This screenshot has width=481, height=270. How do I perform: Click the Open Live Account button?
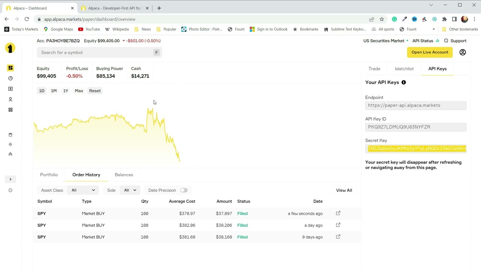430,52
